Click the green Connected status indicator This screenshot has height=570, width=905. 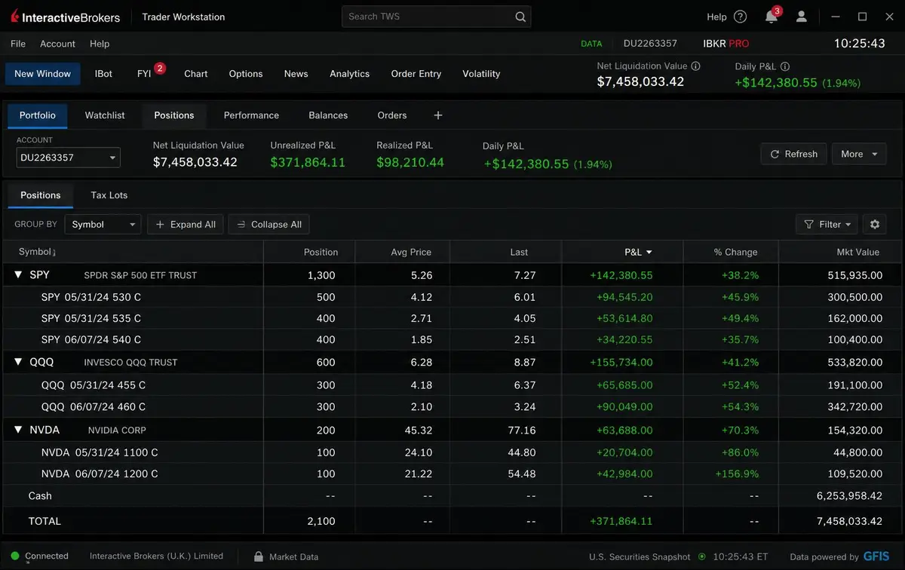click(15, 556)
